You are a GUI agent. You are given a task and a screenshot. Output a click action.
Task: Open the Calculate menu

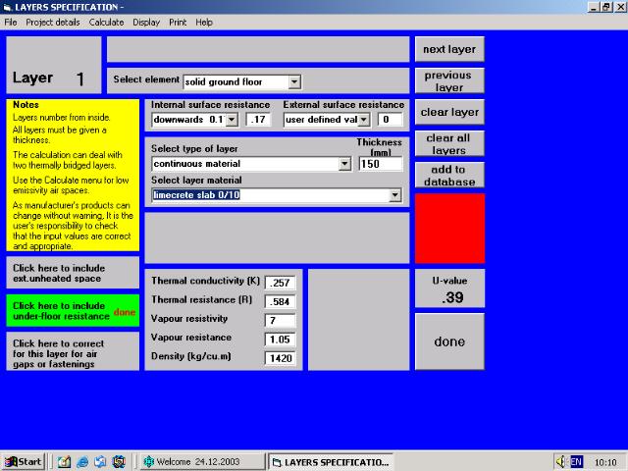[106, 22]
